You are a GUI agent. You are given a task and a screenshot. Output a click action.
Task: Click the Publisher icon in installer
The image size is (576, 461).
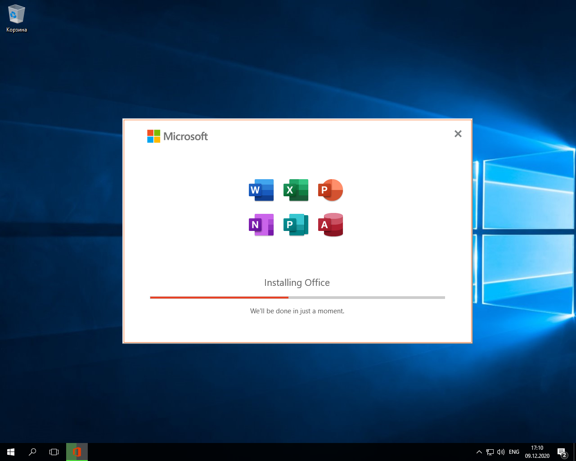coord(296,225)
